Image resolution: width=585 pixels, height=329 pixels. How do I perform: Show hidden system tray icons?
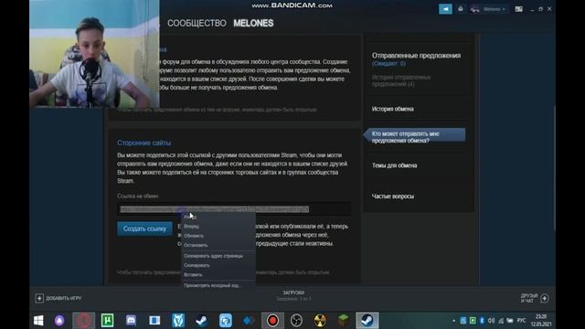[x=454, y=321]
